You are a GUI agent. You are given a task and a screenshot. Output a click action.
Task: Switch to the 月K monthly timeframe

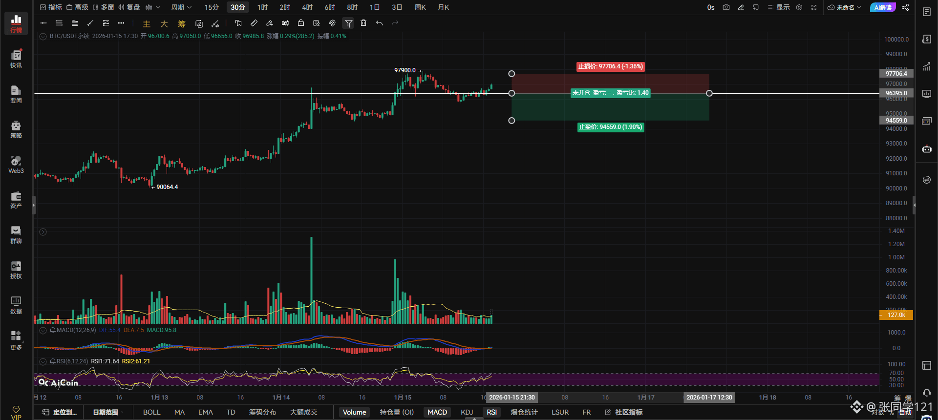click(444, 7)
